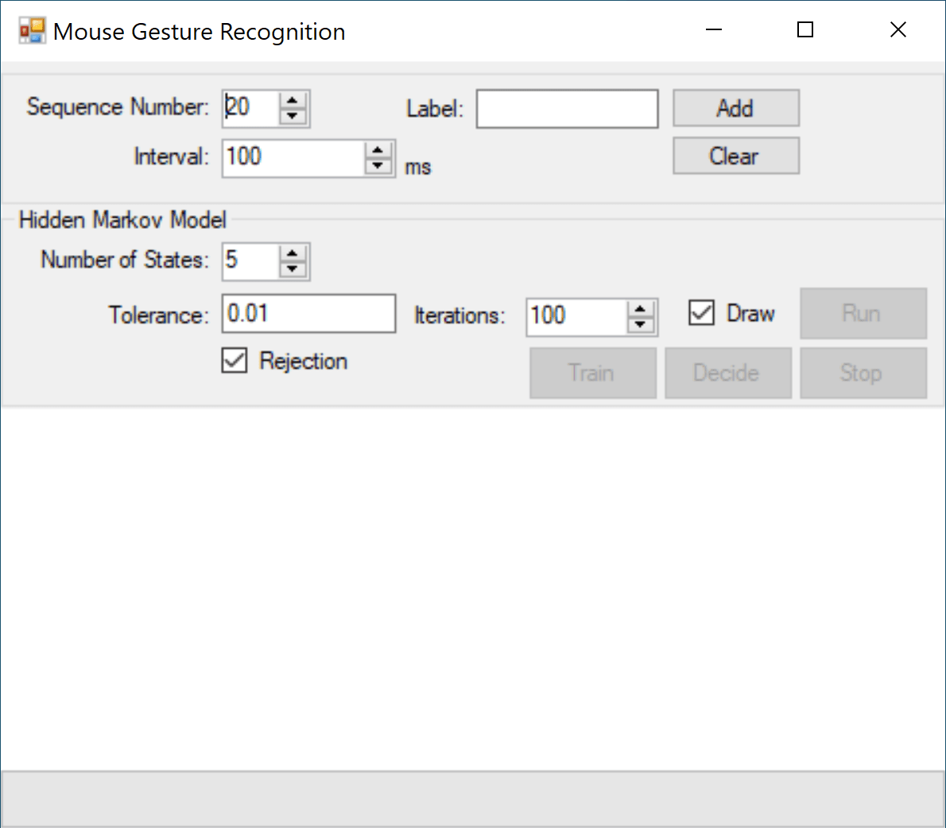Image resolution: width=946 pixels, height=828 pixels.
Task: Decrement Number of States spinner
Action: (293, 269)
